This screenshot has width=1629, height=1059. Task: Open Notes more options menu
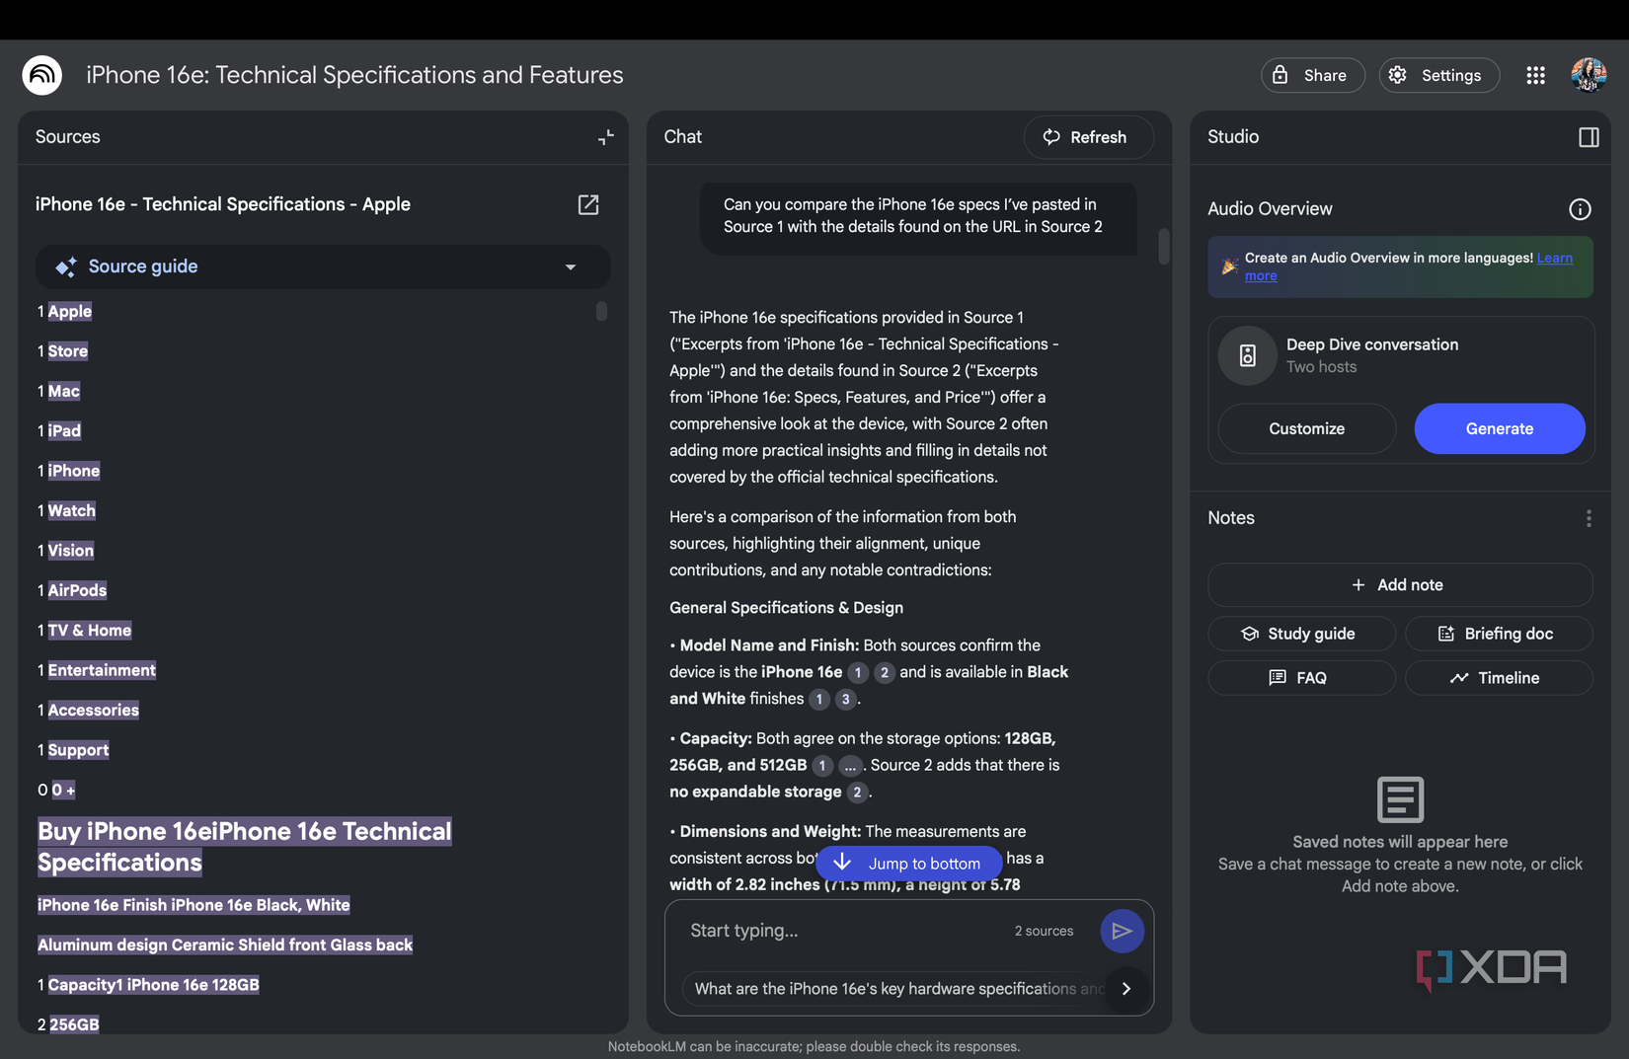[x=1589, y=518]
